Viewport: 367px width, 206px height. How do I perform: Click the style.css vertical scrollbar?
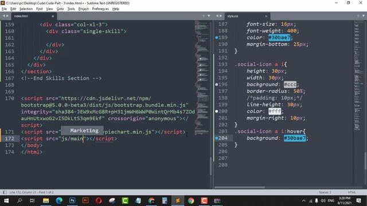pos(365,161)
